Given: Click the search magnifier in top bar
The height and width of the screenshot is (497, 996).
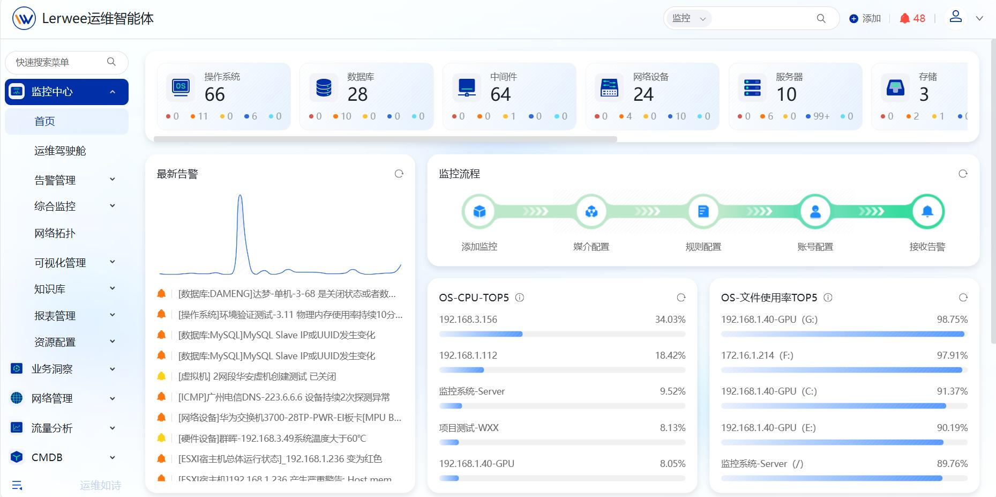Looking at the screenshot, I should (821, 18).
